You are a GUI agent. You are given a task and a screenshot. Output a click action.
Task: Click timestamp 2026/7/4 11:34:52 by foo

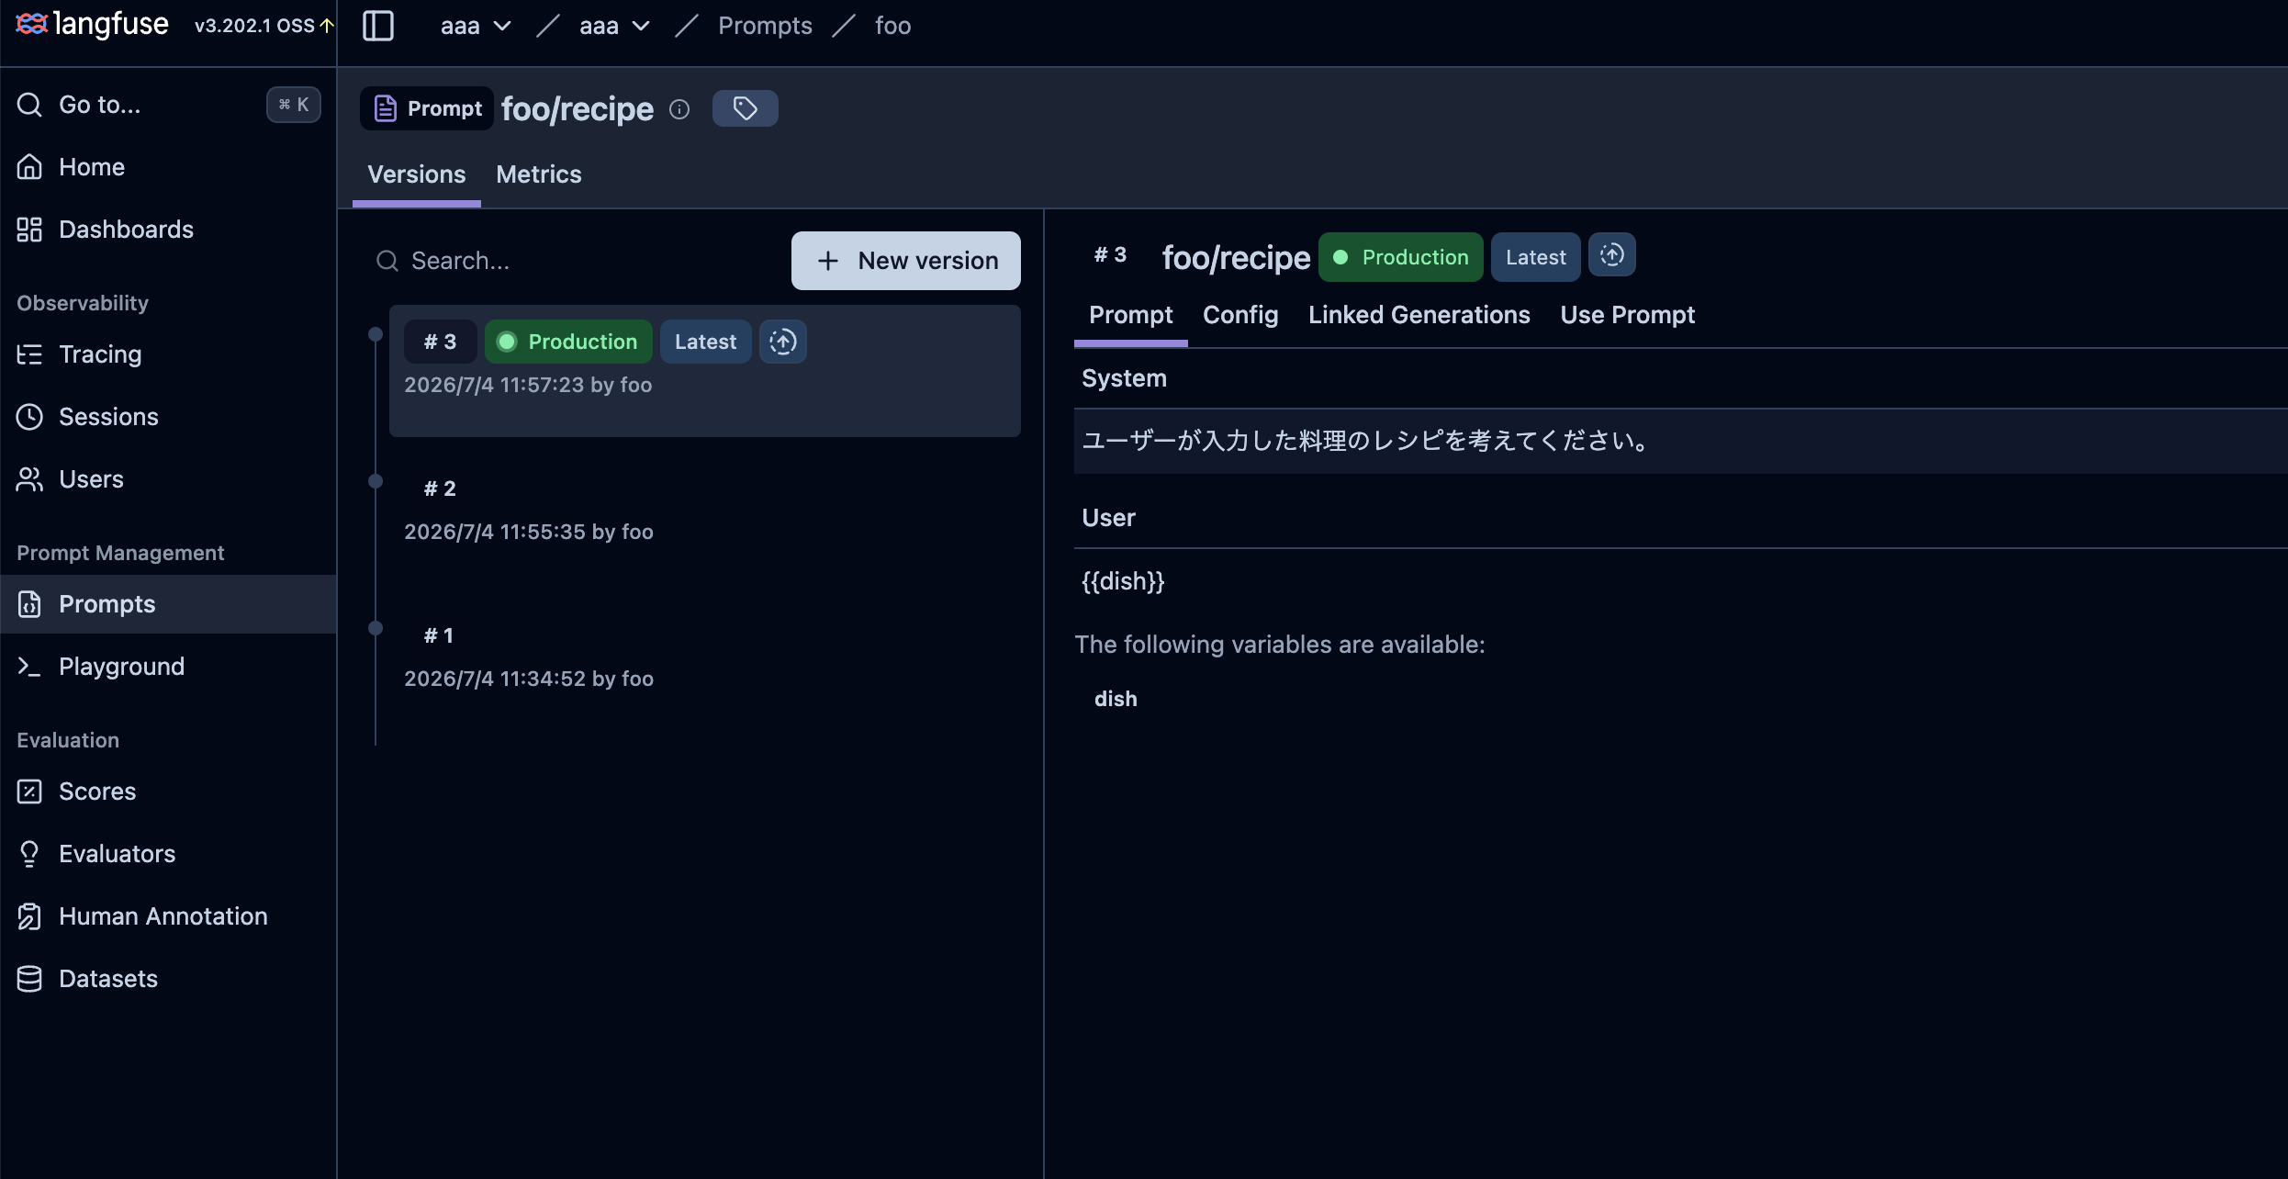coord(529,679)
